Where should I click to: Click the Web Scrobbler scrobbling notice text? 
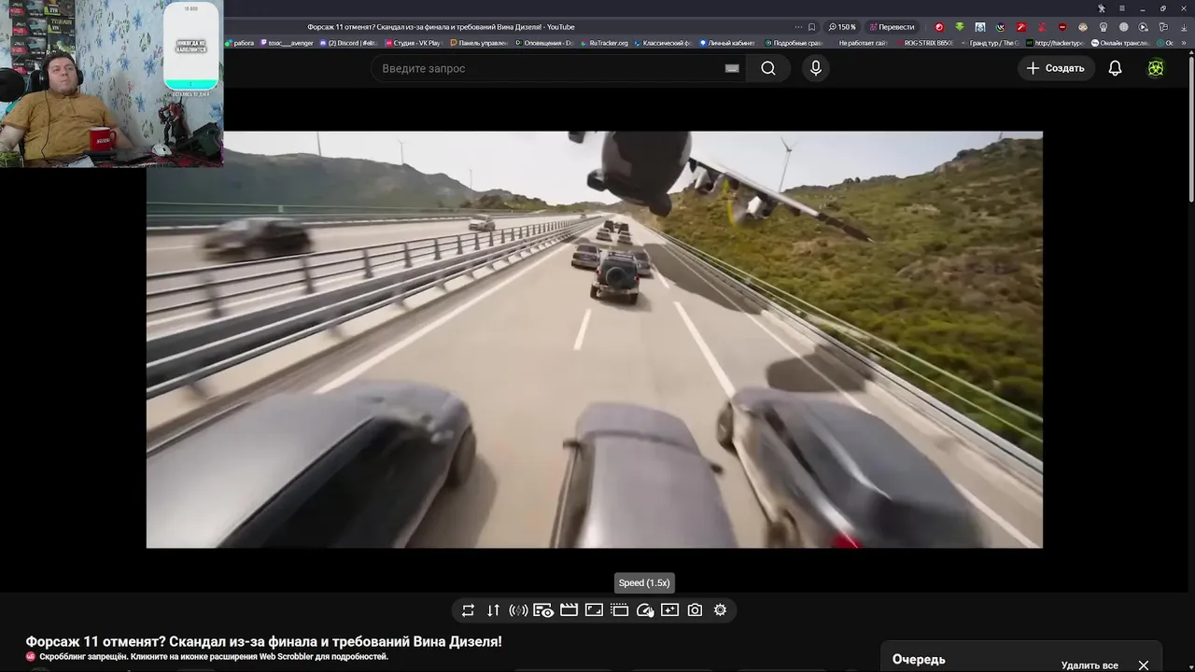pos(213,657)
